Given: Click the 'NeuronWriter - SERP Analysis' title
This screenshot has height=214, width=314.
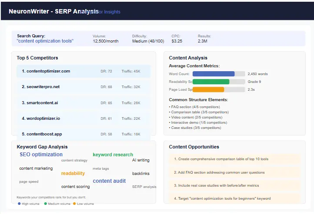Looking at the screenshot, I should pos(53,11).
